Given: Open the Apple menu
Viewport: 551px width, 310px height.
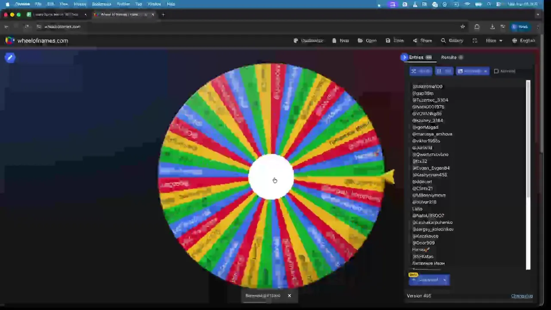Looking at the screenshot, I should pyautogui.click(x=7, y=4).
